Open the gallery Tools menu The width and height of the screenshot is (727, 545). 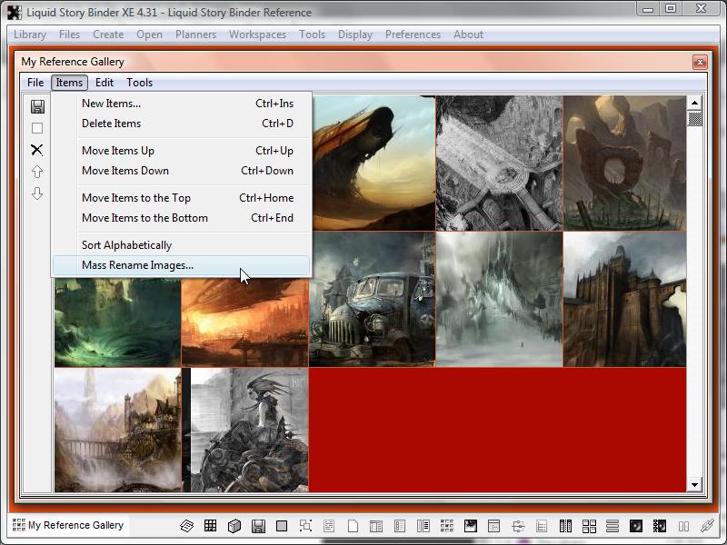pos(139,83)
